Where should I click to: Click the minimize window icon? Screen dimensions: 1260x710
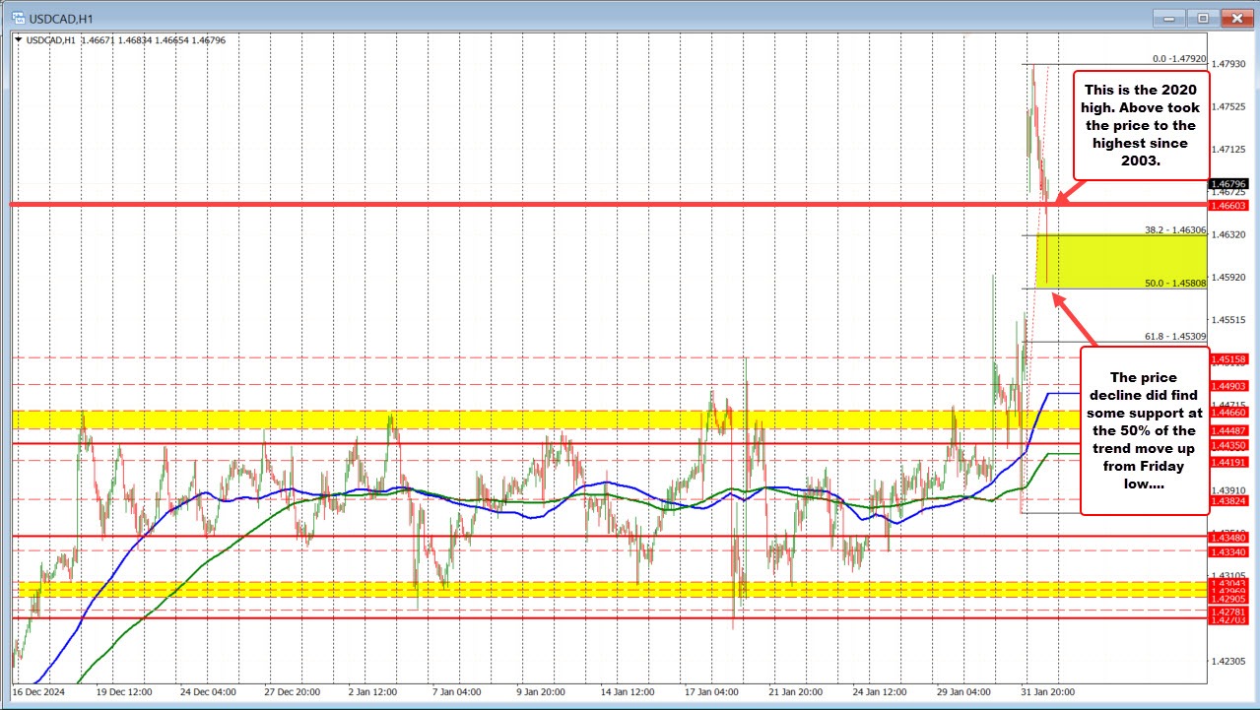click(1167, 18)
